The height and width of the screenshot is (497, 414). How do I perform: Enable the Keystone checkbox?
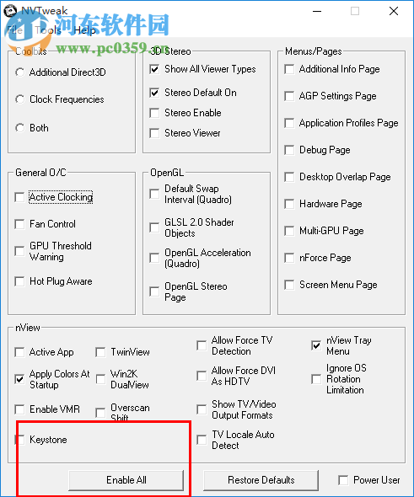pyautogui.click(x=19, y=440)
